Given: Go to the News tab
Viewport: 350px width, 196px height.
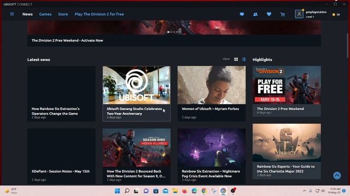Looking at the screenshot, I should 27,14.
